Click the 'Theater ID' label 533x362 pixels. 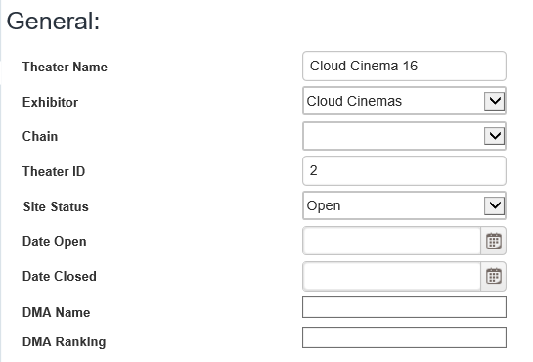point(54,171)
